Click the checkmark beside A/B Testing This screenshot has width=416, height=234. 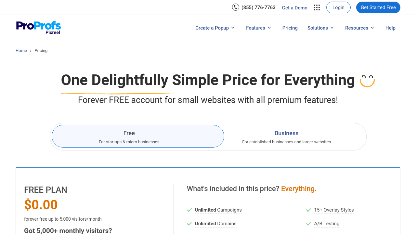(309, 224)
